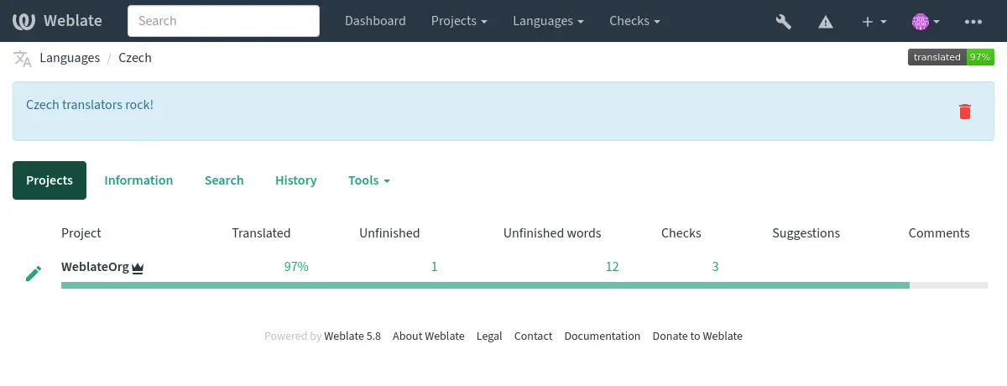Switch to the History tab
This screenshot has width=1007, height=386.
296,180
